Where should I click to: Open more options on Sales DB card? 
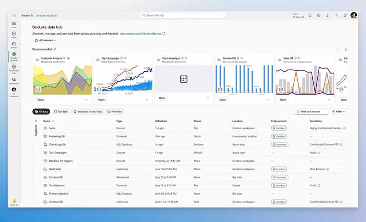pos(328,100)
